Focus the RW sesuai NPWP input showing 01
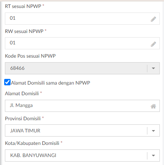 [82, 43]
